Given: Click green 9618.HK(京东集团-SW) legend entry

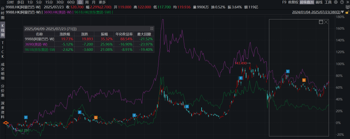Looking at the screenshot, I should click(x=93, y=12).
